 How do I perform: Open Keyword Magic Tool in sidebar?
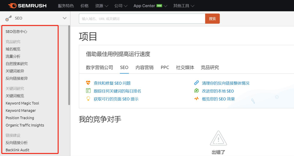(x=22, y=103)
